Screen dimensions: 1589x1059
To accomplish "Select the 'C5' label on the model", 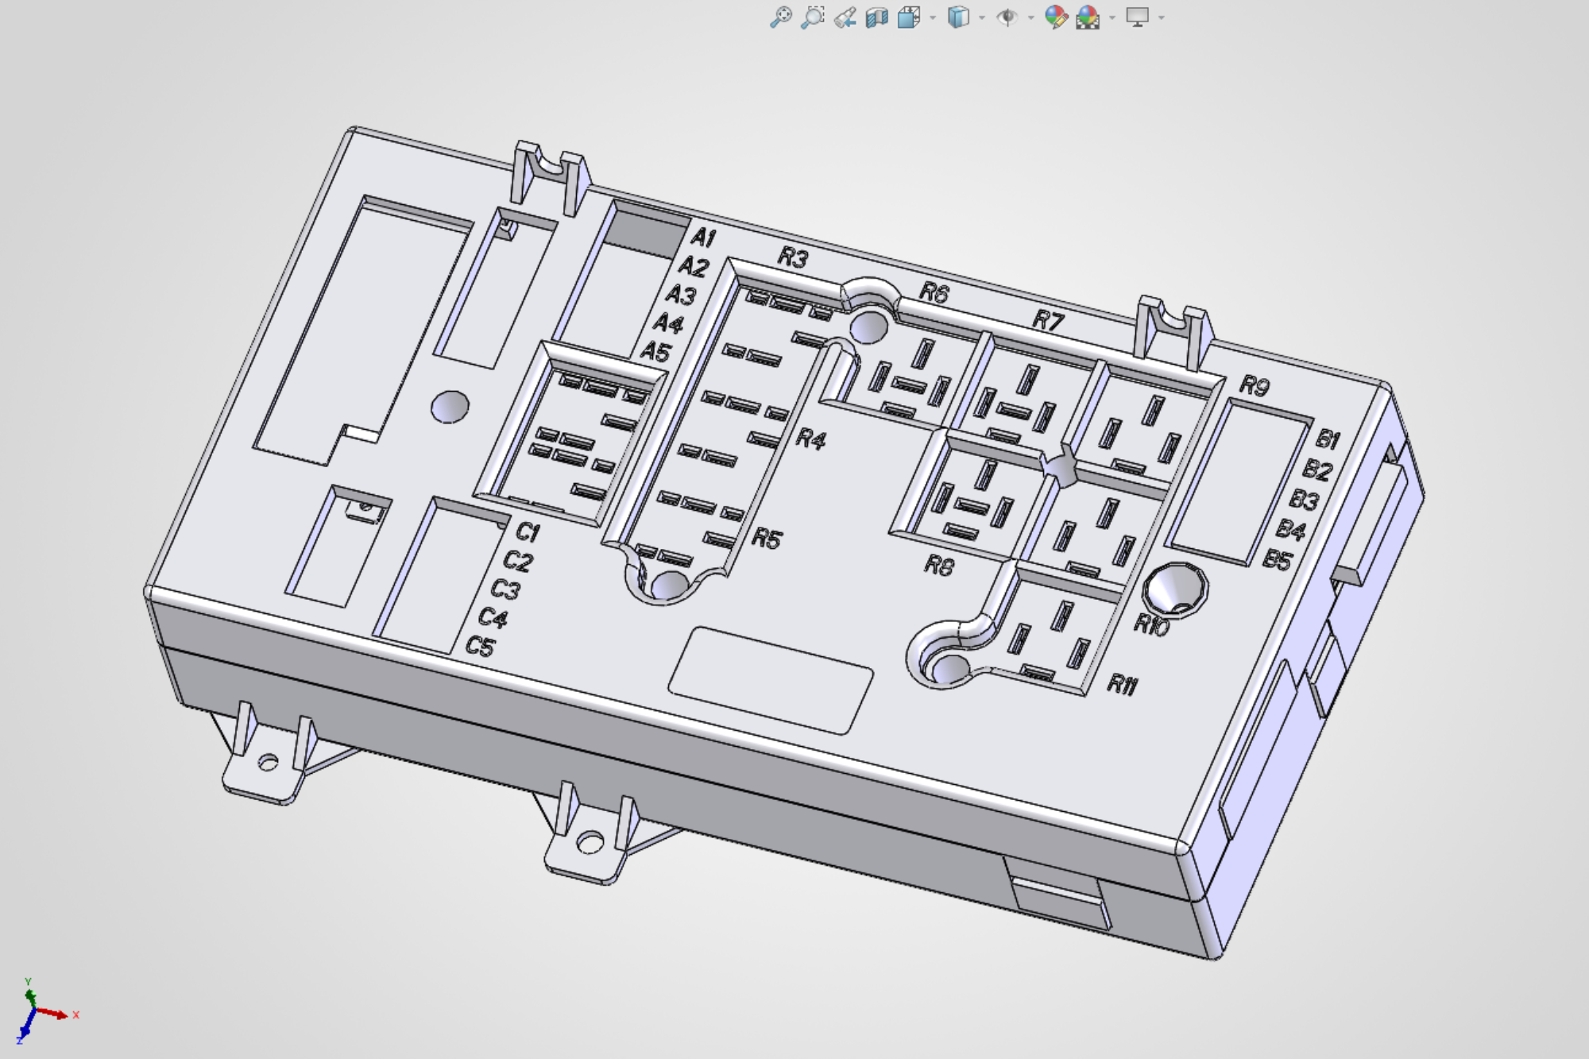I will pyautogui.click(x=480, y=646).
